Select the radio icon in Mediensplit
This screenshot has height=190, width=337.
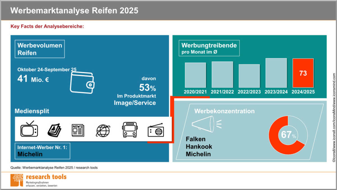click(156, 130)
